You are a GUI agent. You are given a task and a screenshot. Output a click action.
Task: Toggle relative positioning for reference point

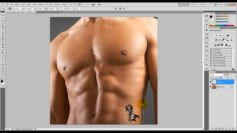point(23,9)
